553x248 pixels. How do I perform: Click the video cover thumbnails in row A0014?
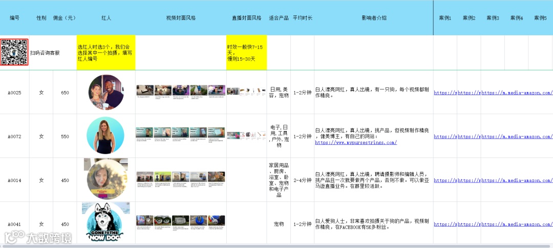[x=181, y=179]
